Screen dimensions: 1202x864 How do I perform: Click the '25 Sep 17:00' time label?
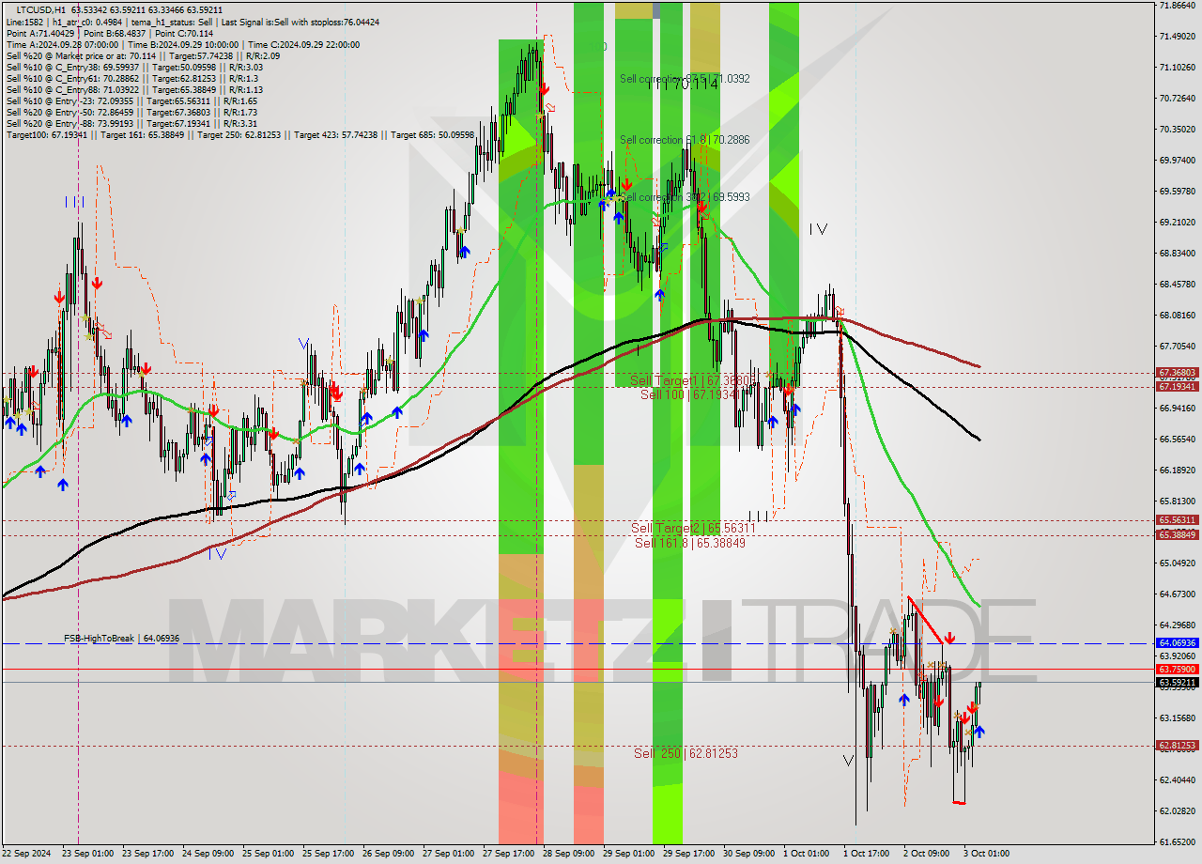pos(328,854)
